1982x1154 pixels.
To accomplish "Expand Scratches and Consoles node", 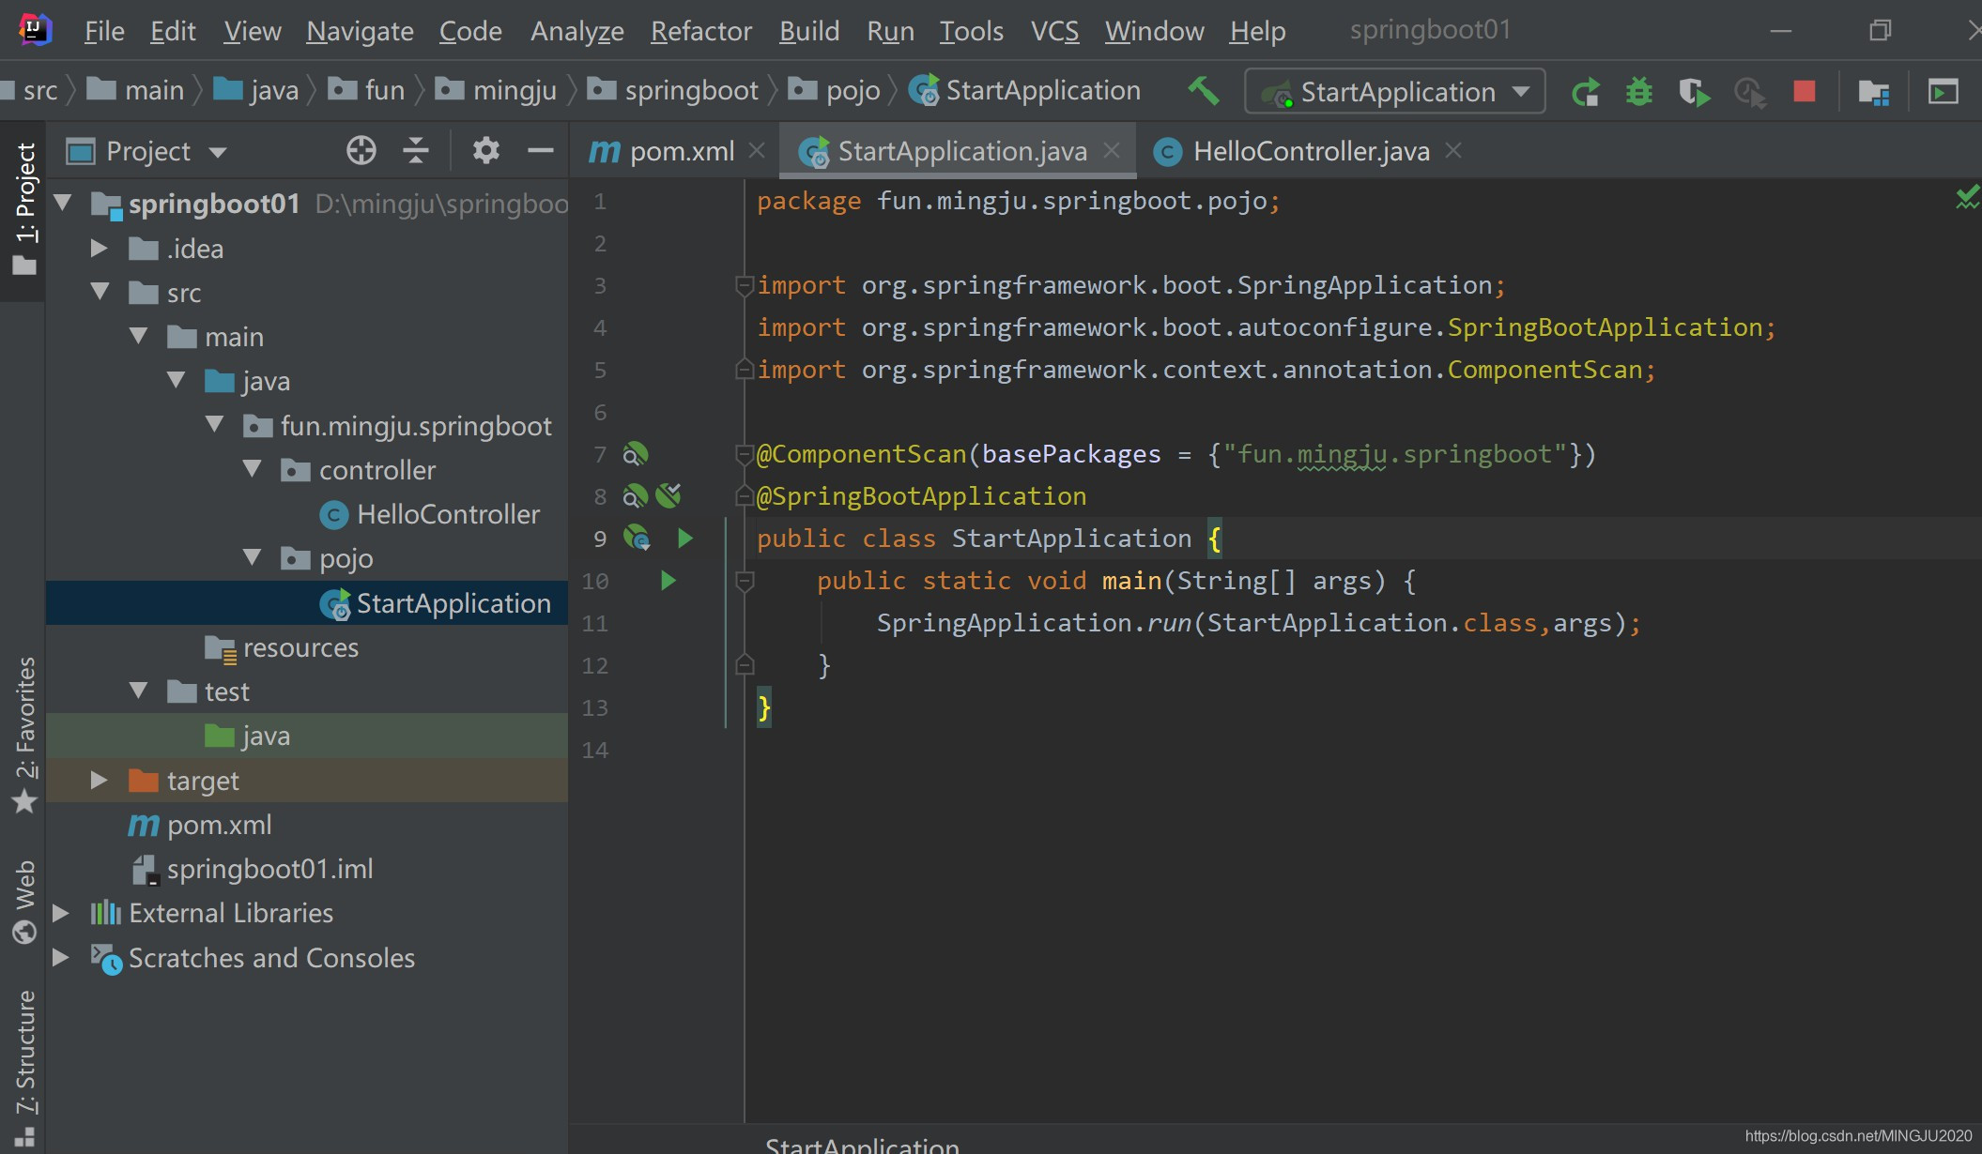I will (x=61, y=957).
